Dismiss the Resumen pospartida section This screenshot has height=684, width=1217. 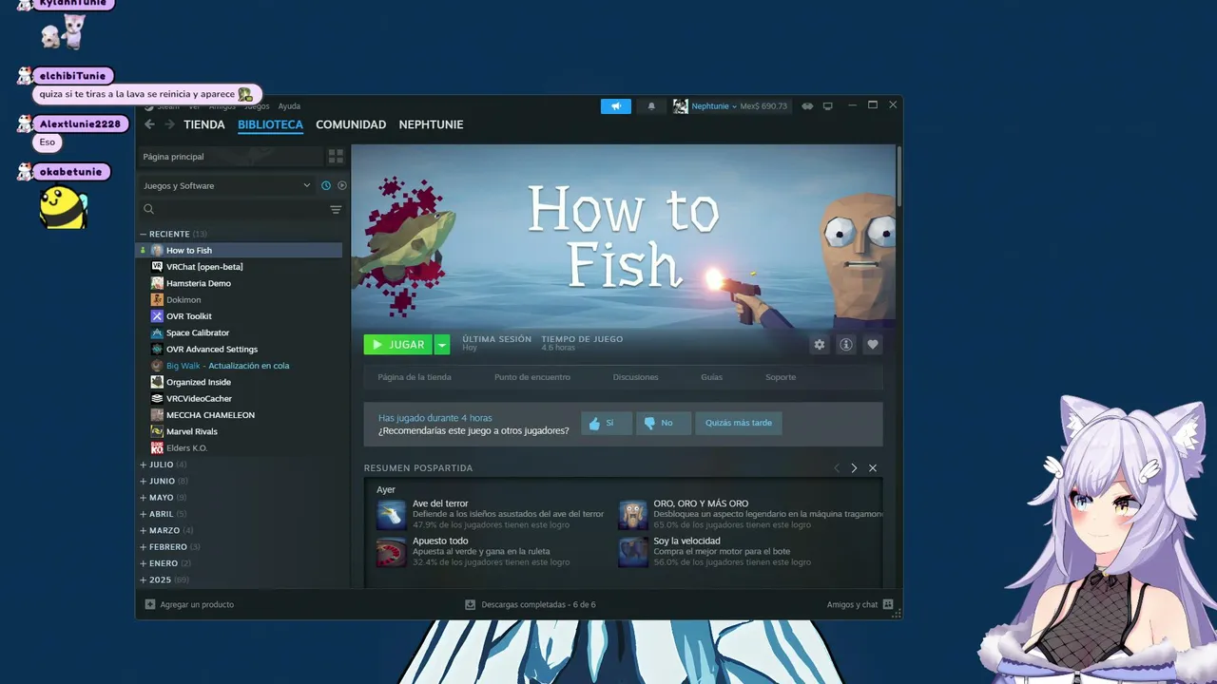point(873,468)
